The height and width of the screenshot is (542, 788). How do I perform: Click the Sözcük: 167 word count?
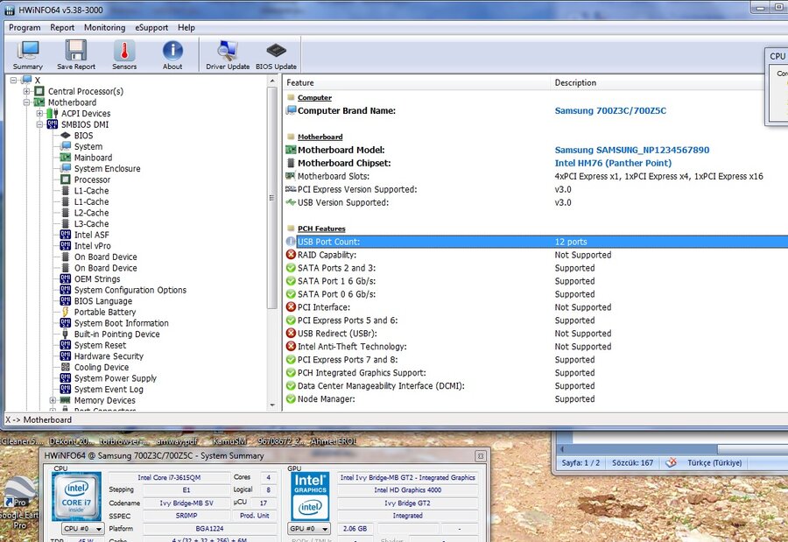click(632, 462)
